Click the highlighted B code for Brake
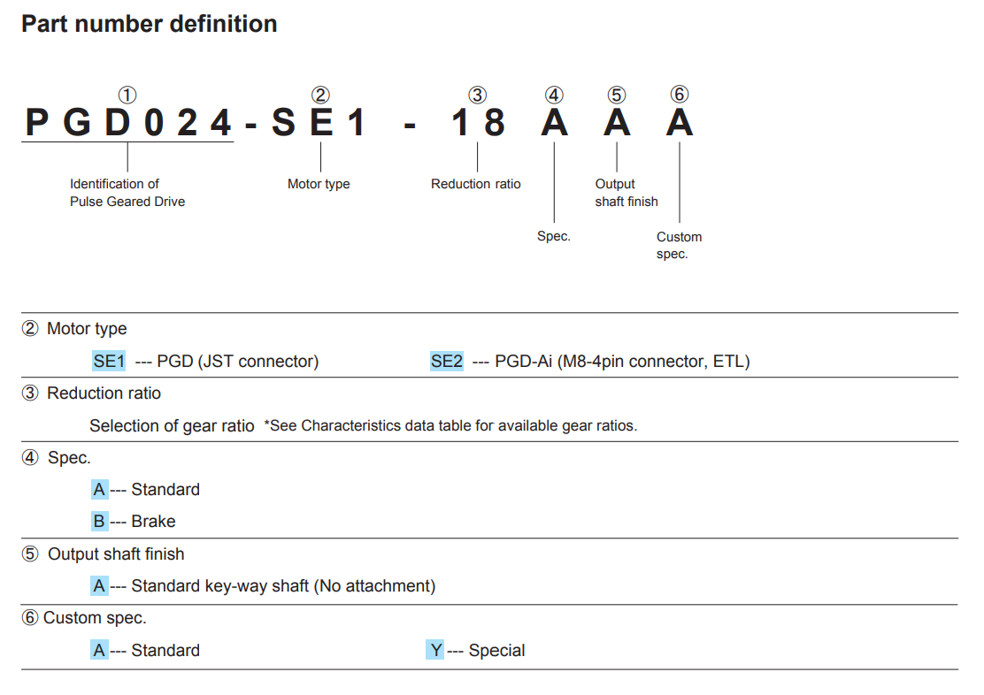Image resolution: width=984 pixels, height=695 pixels. point(100,522)
